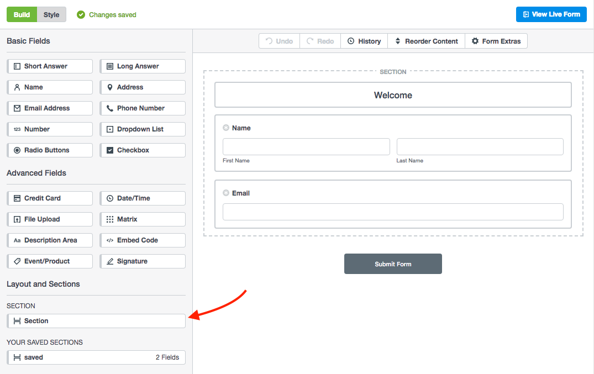Open Form Extras via its gear icon

tap(475, 41)
